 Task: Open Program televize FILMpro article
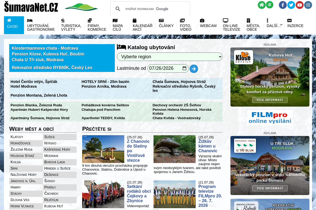[210, 196]
